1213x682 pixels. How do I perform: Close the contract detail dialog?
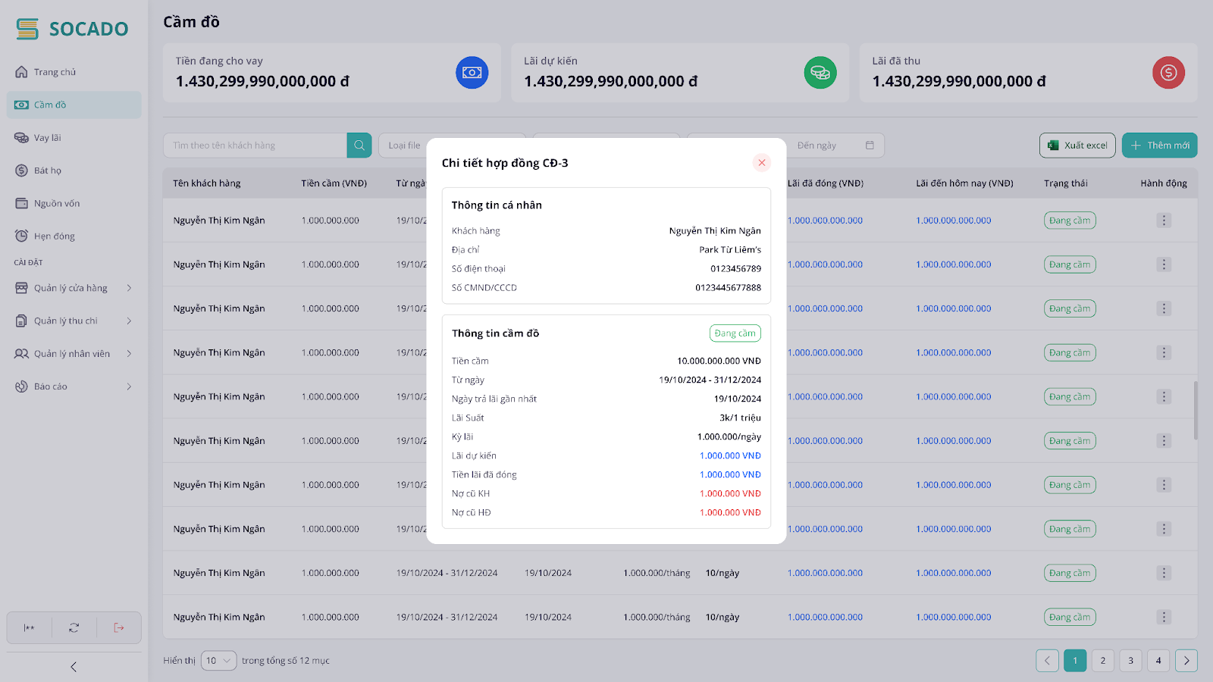pos(762,163)
